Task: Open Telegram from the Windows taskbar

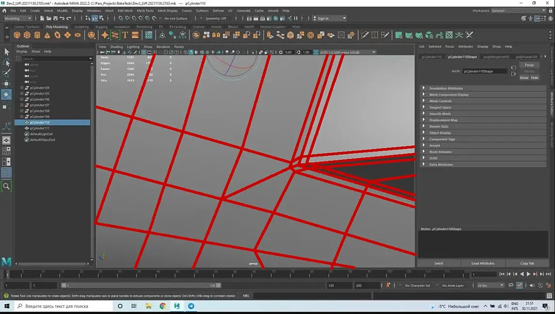Action: click(x=191, y=306)
